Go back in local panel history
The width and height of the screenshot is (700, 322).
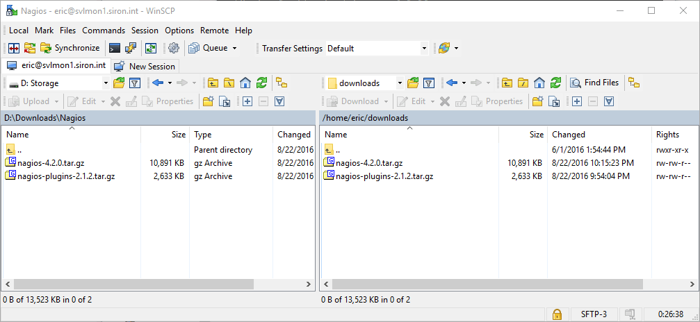(x=158, y=83)
